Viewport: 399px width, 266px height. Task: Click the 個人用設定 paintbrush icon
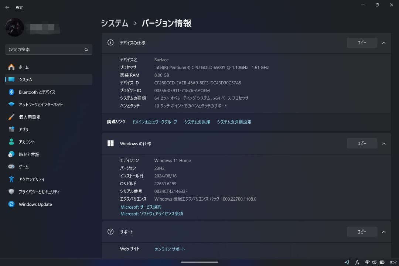pos(11,117)
